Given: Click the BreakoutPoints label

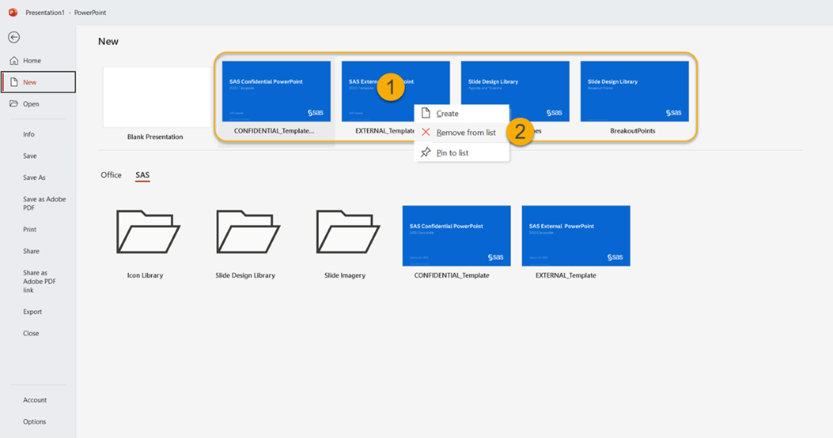Looking at the screenshot, I should tap(633, 131).
